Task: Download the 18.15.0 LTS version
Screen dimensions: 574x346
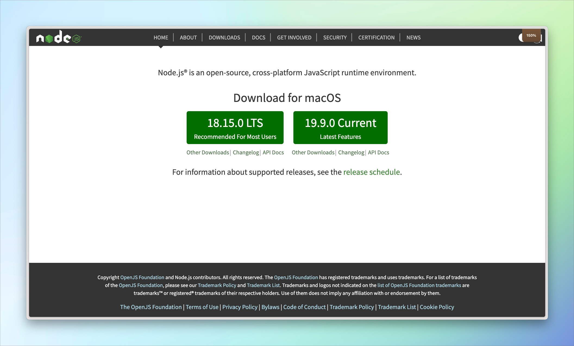Action: pyautogui.click(x=235, y=127)
